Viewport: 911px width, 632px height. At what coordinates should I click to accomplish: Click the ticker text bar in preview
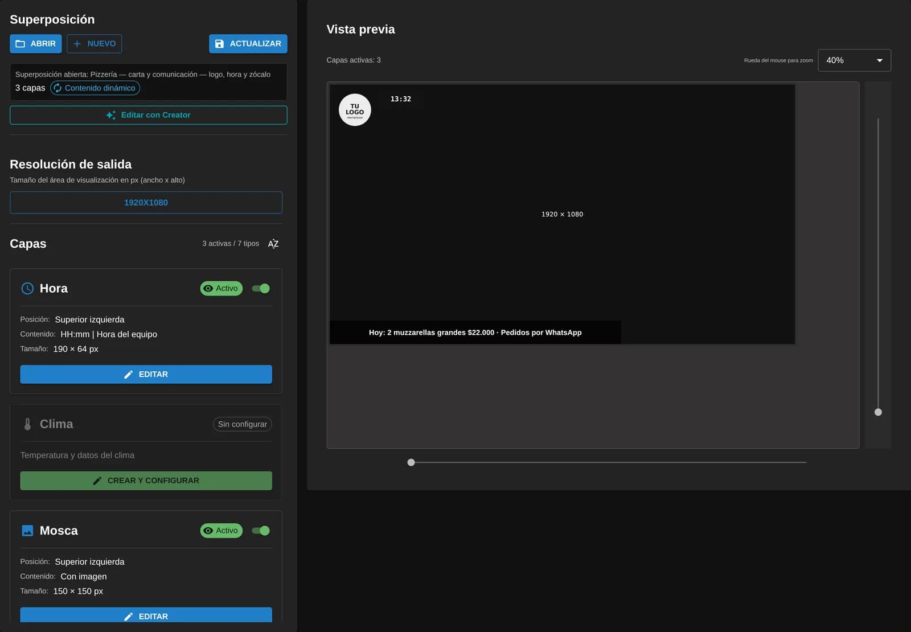coord(475,333)
